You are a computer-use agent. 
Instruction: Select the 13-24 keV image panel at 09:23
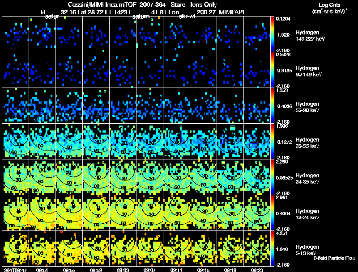click(x=257, y=213)
